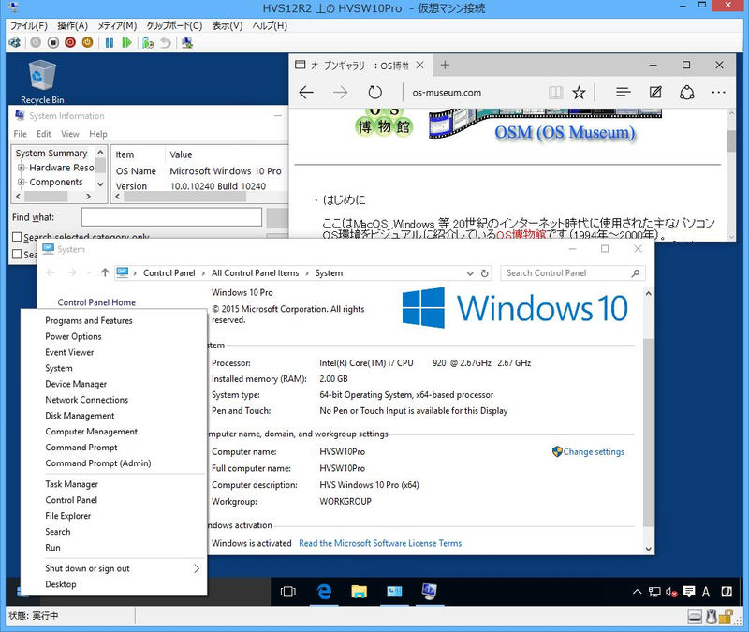Image resolution: width=749 pixels, height=632 pixels.
Task: Click the Ctrl+Alt+Del toolbar icon
Action: 15,42
